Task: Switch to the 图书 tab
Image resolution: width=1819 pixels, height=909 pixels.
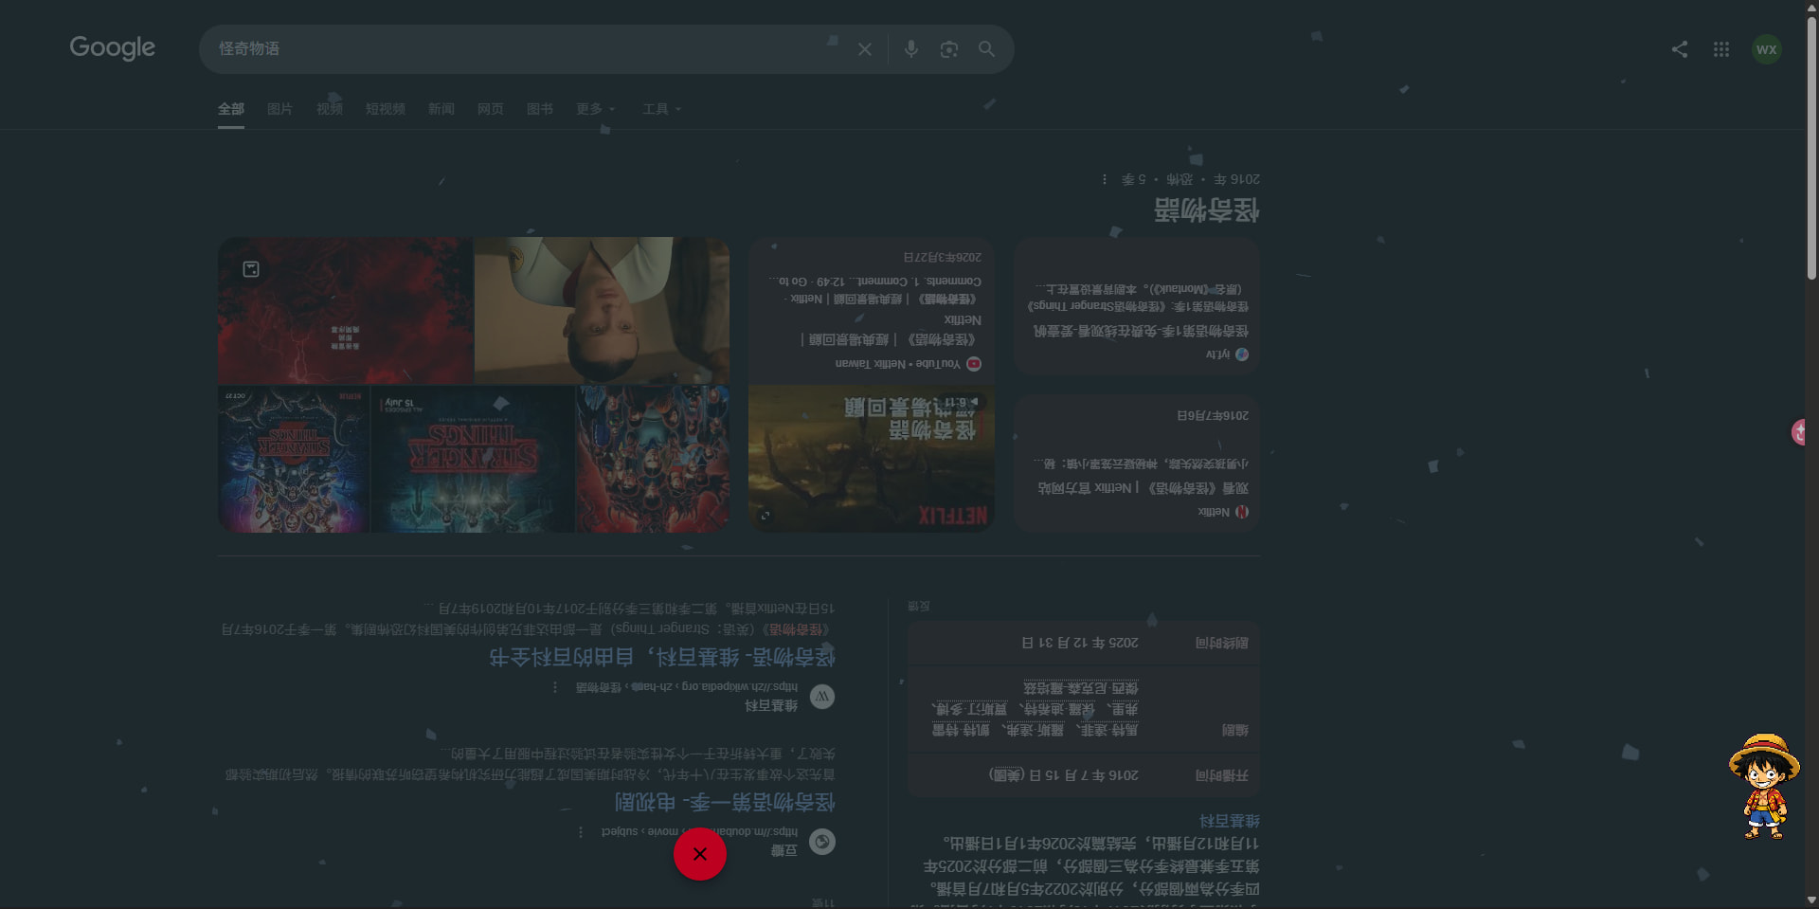Action: [540, 109]
